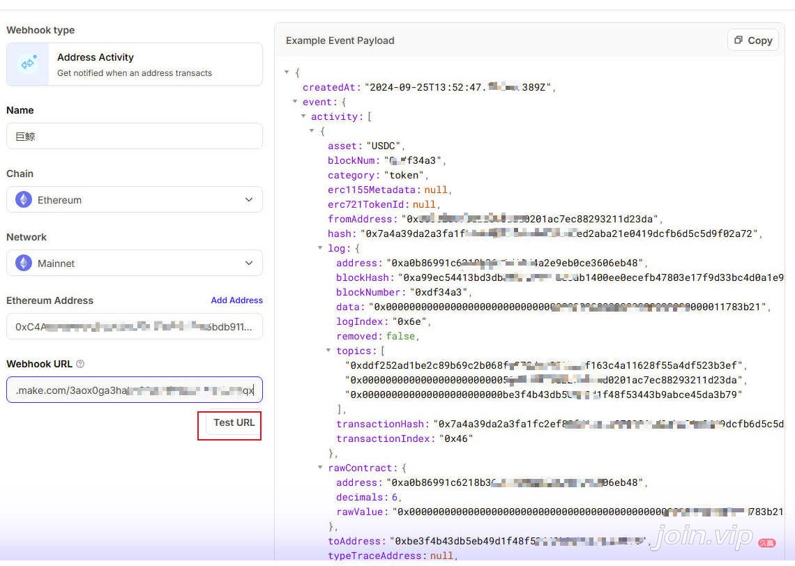Collapse the activity array node
The height and width of the screenshot is (566, 795).
[303, 116]
